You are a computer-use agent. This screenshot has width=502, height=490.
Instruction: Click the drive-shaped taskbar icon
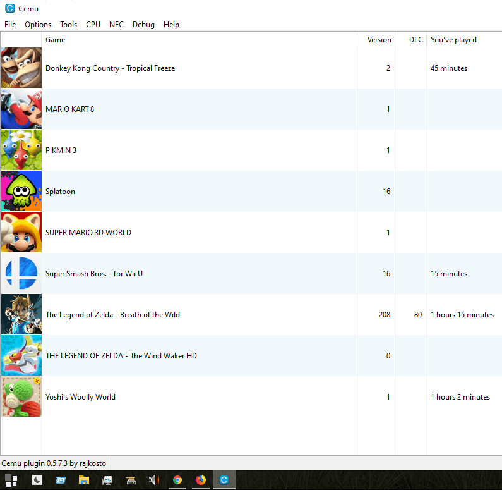pos(131,480)
